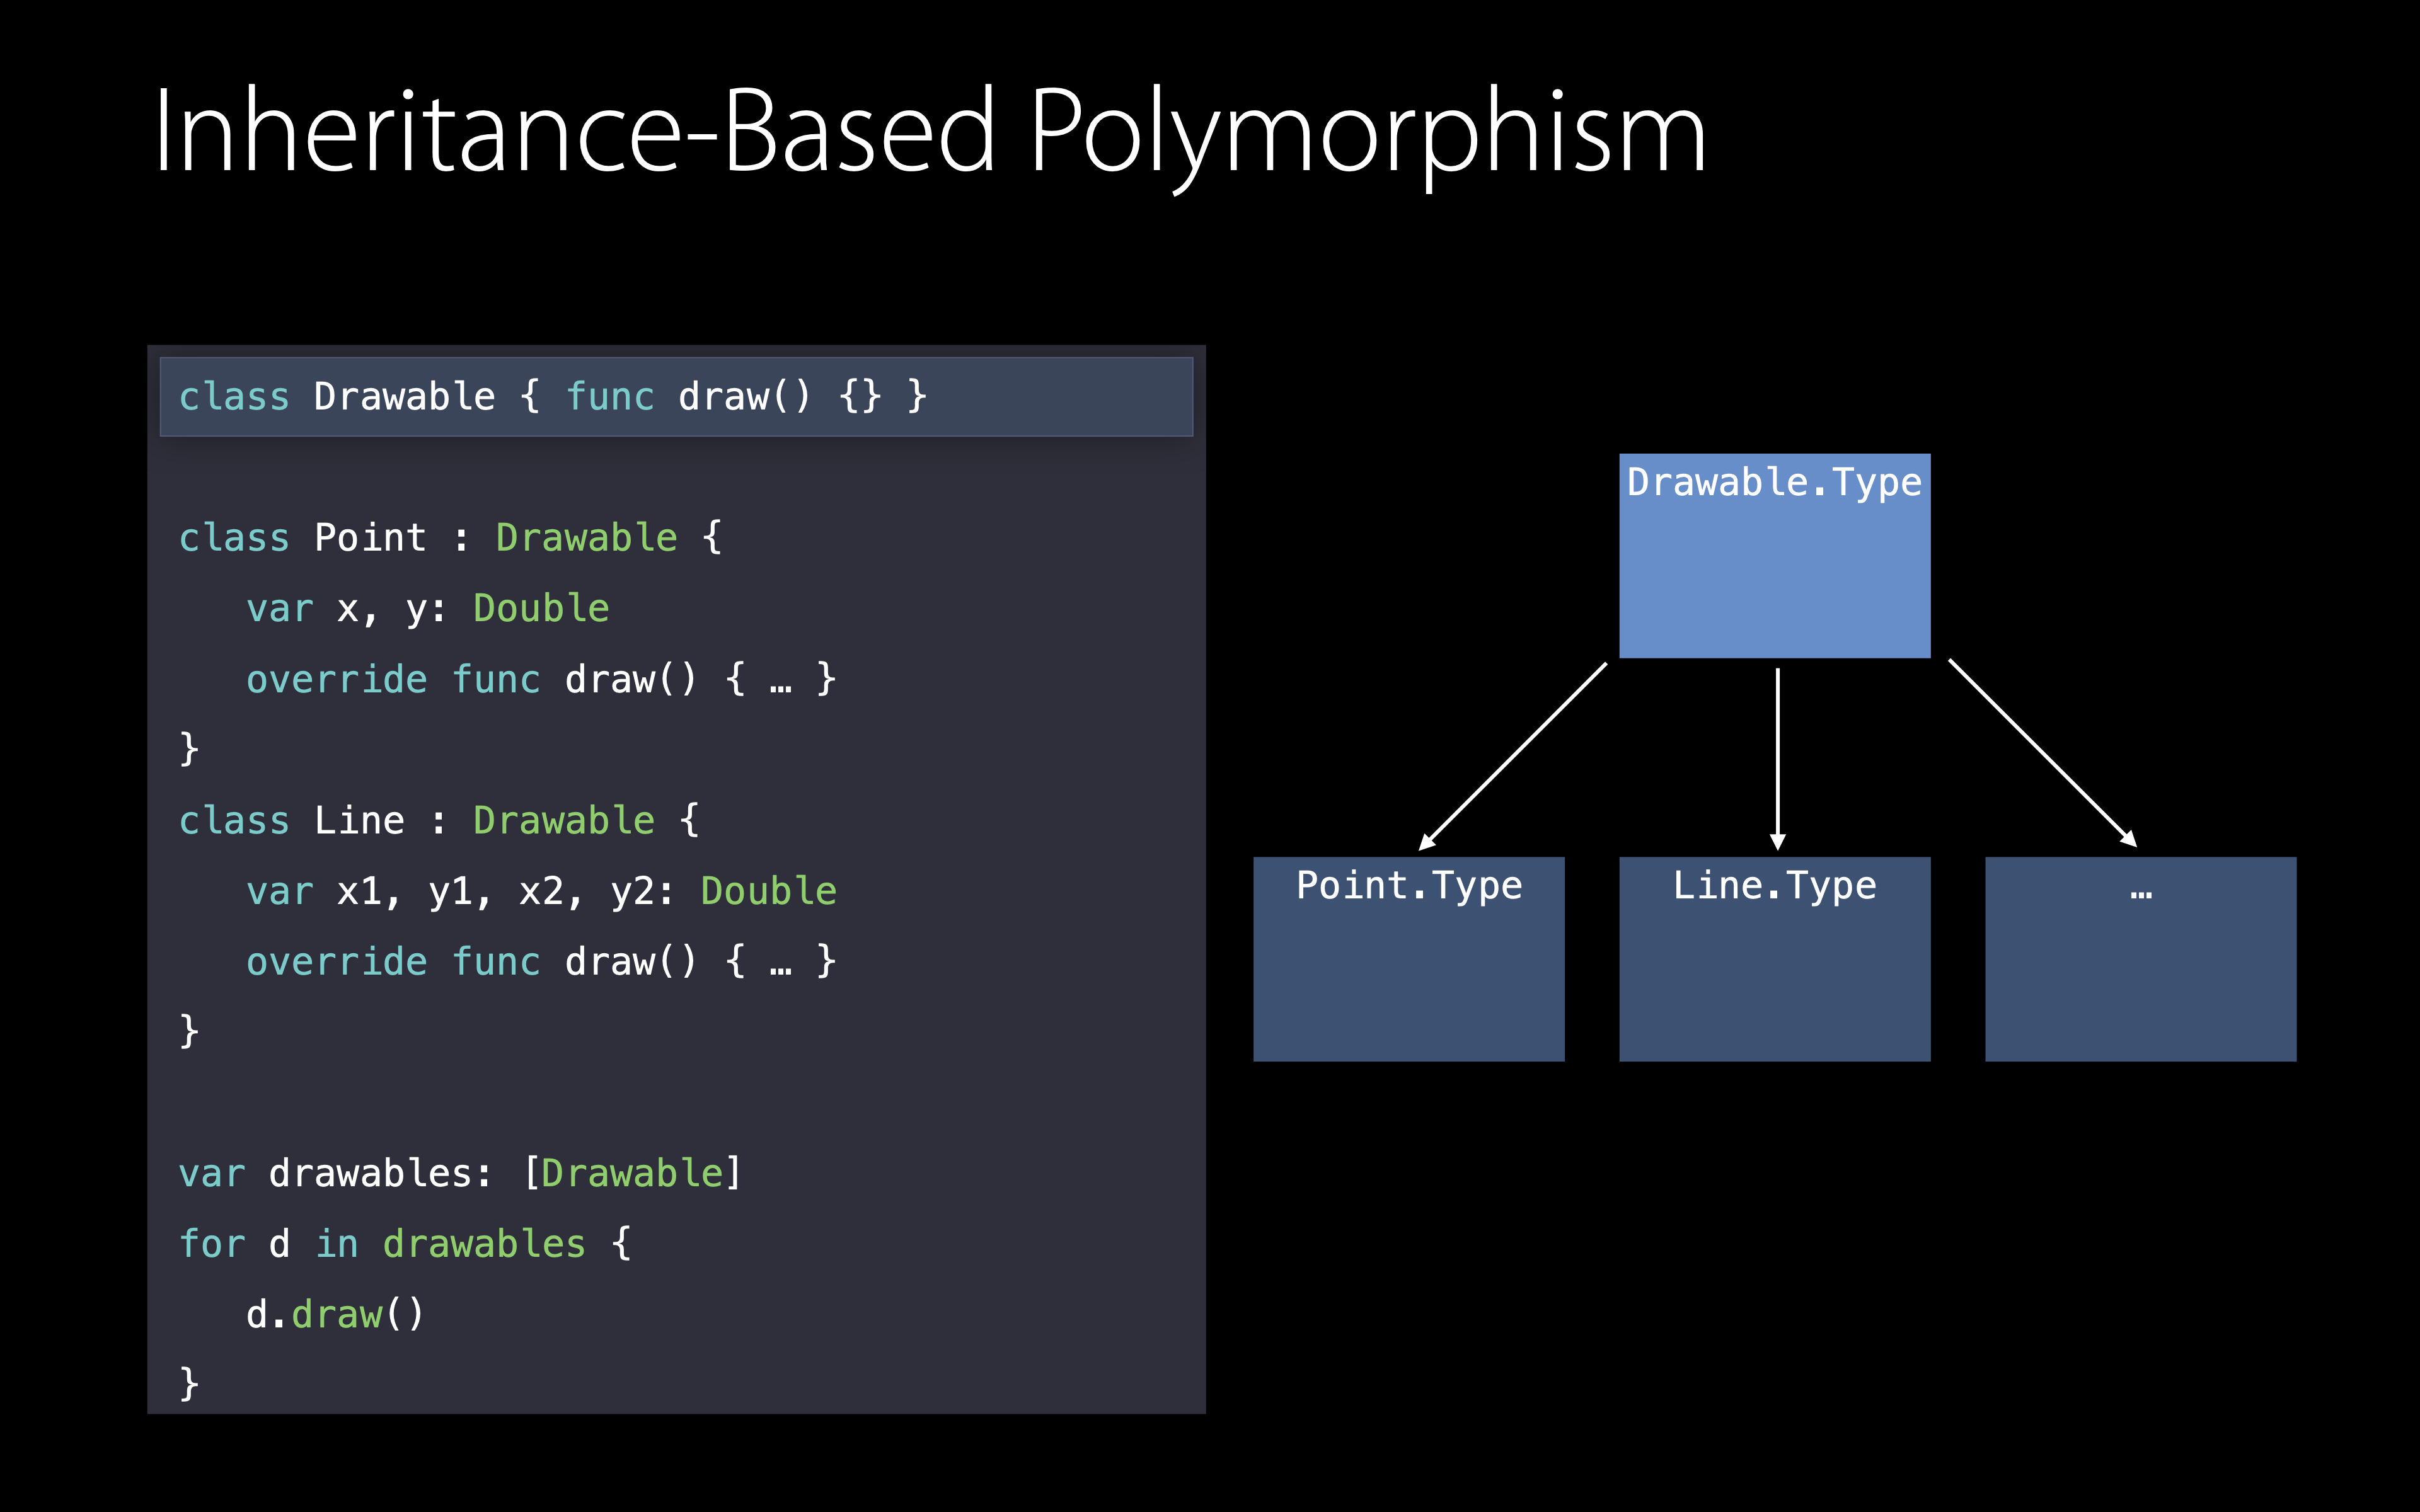Click the arrow pointing to Point.Type
Viewport: 2420px width, 1512px height.
point(1512,756)
